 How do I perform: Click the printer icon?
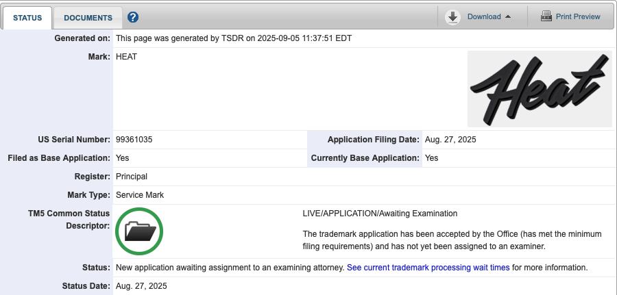pos(546,16)
